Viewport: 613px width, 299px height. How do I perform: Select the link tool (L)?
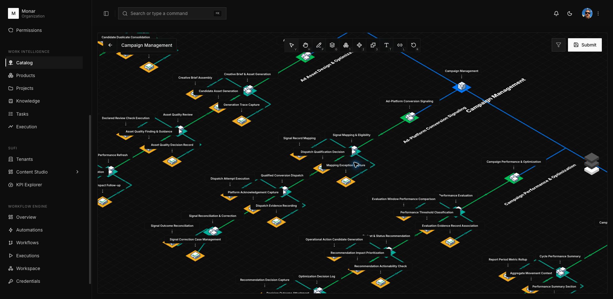(400, 45)
